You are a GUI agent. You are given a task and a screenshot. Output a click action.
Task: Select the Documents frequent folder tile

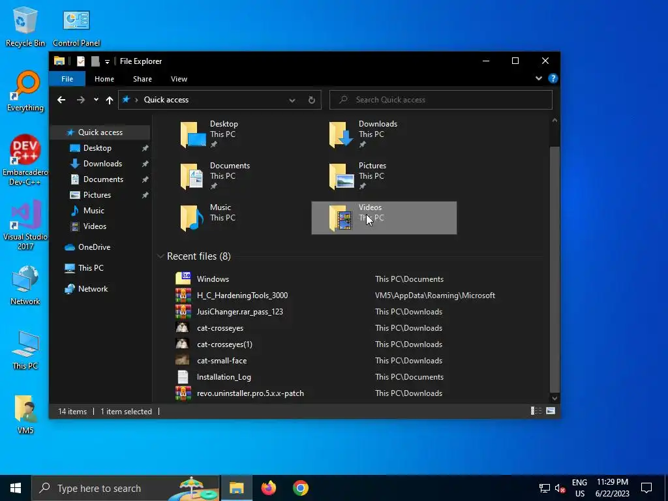click(235, 176)
